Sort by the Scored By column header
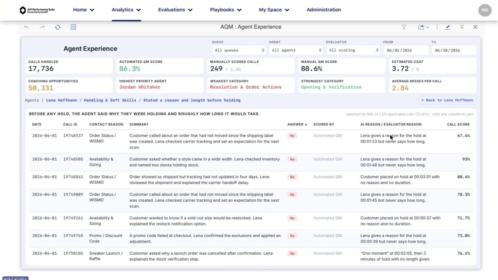 point(323,124)
